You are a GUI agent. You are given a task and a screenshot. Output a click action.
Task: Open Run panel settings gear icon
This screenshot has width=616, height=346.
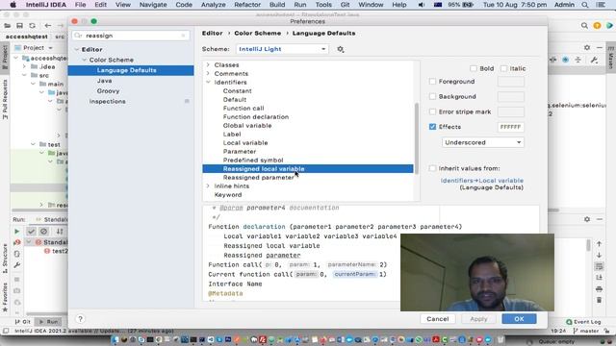587,219
